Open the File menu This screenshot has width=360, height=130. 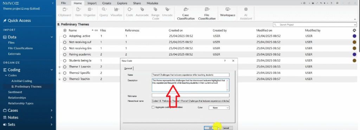tap(64, 3)
